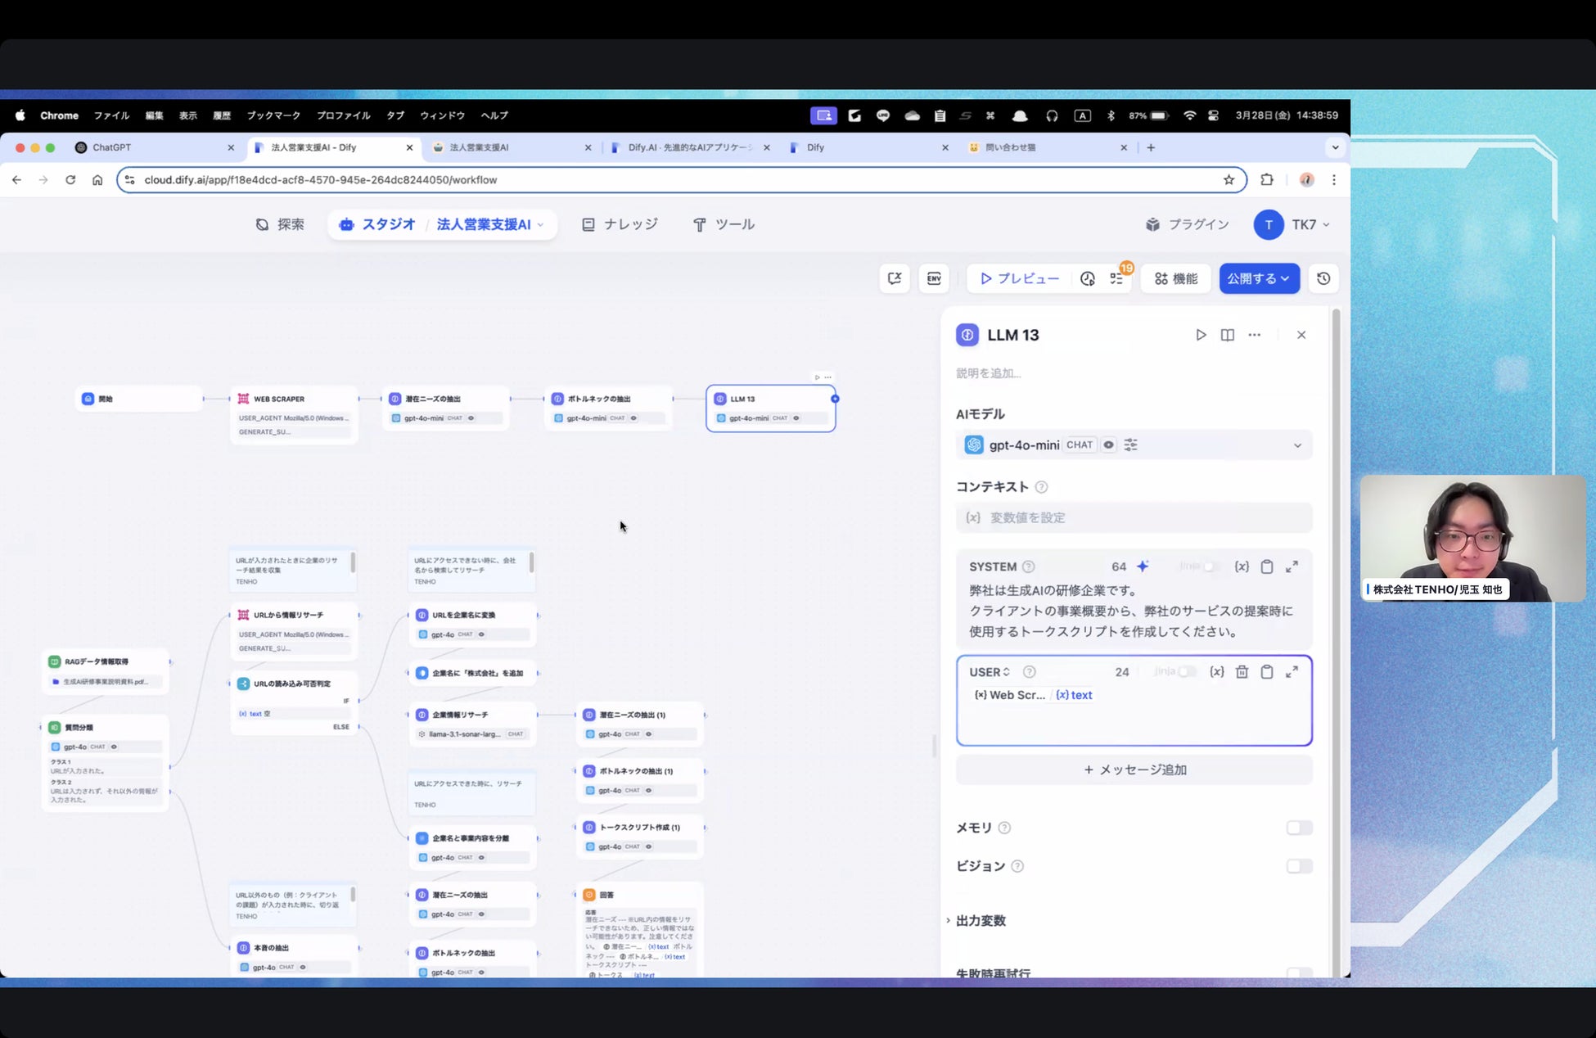The image size is (1596, 1038).
Task: Switch to the ナレッジ tab
Action: pyautogui.click(x=620, y=224)
